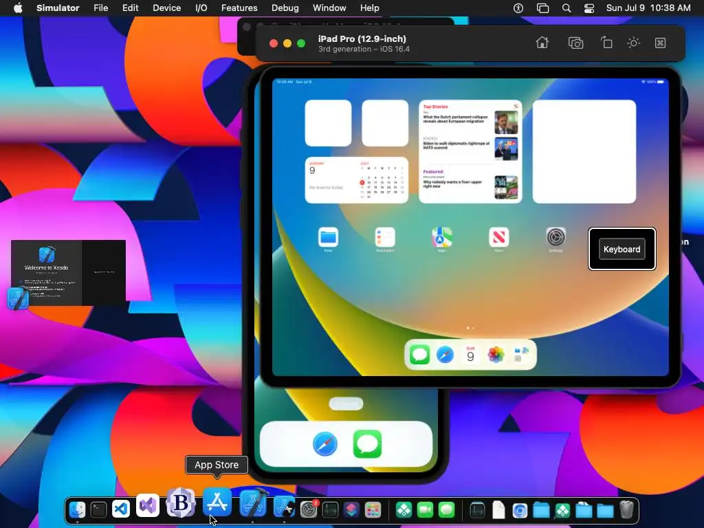Screen dimensions: 704x528
Task: Open Messages from the Mac Dock
Action: point(446,510)
